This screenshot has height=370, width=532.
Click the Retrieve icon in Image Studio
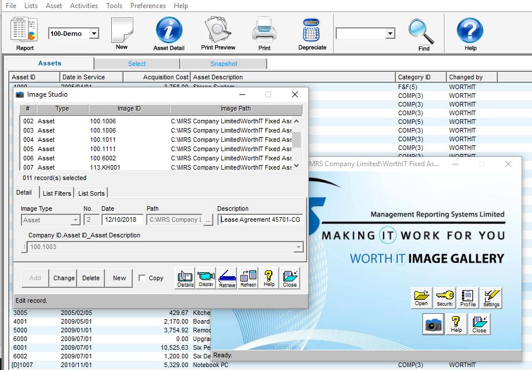(x=227, y=278)
